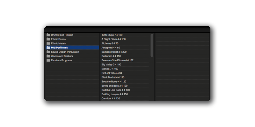Click the Drumkit and Related folder icon
The height and width of the screenshot is (127, 255).
[48, 35]
